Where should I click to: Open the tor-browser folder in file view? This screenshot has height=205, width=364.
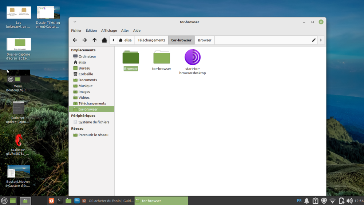click(x=162, y=58)
